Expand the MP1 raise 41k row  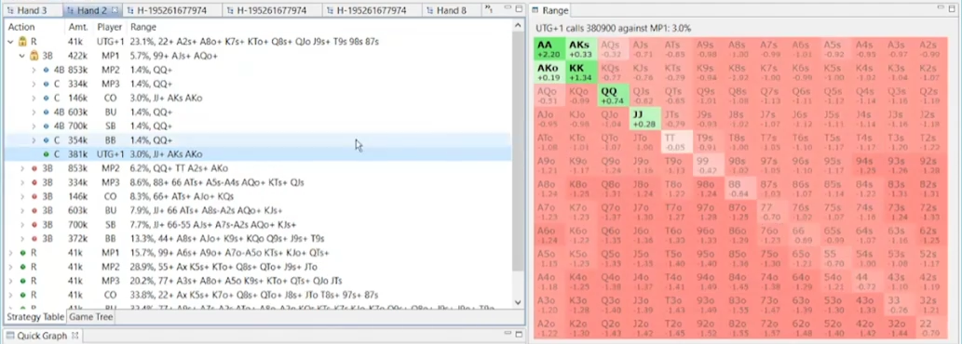pos(11,253)
